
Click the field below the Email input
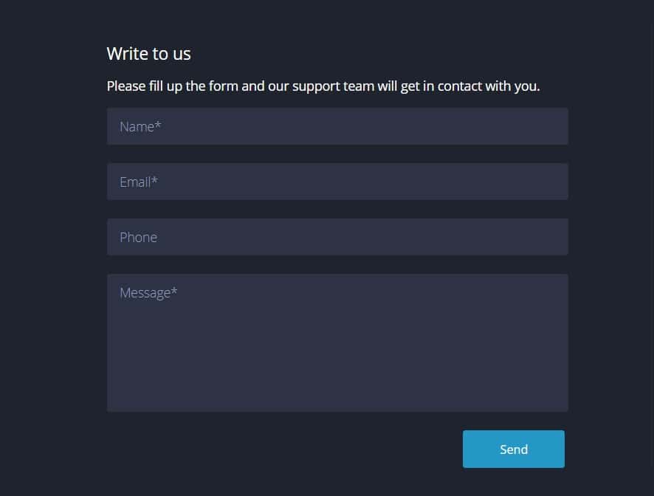point(337,237)
